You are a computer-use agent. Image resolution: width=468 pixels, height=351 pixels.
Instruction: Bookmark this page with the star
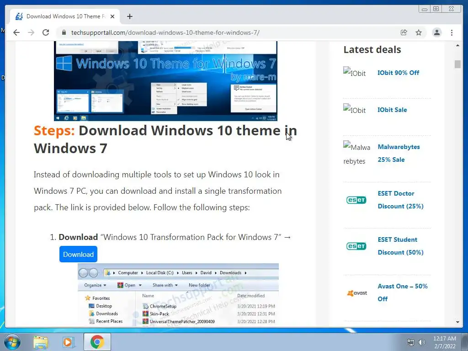click(x=419, y=32)
